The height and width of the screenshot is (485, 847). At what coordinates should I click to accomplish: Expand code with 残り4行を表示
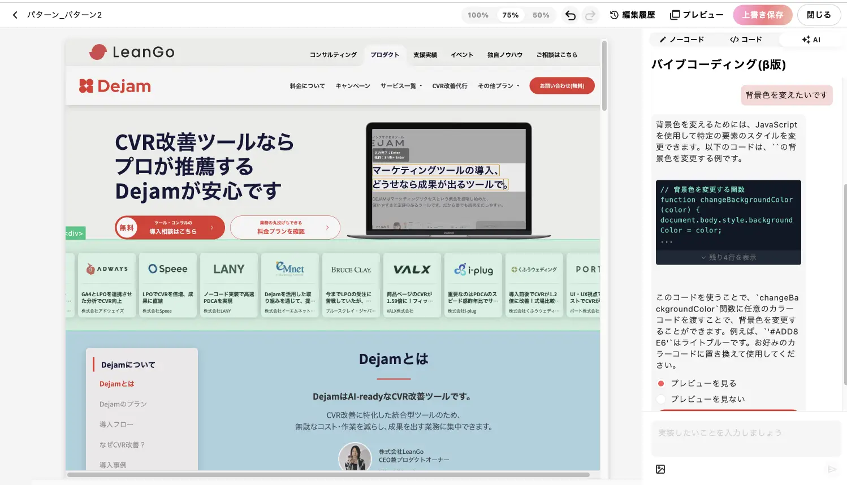click(x=728, y=257)
